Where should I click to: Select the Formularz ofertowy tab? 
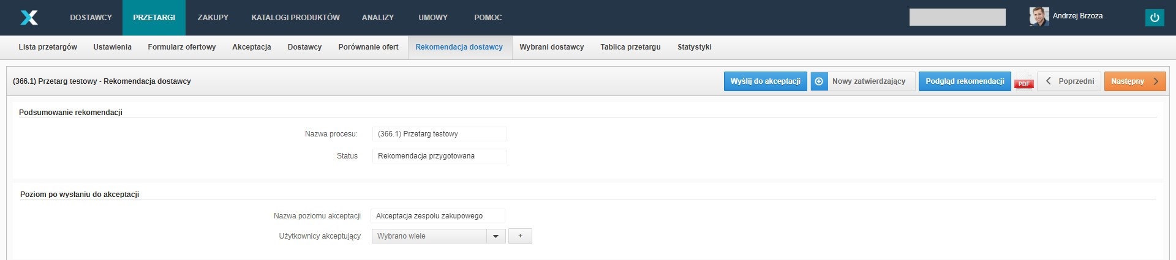pos(181,47)
